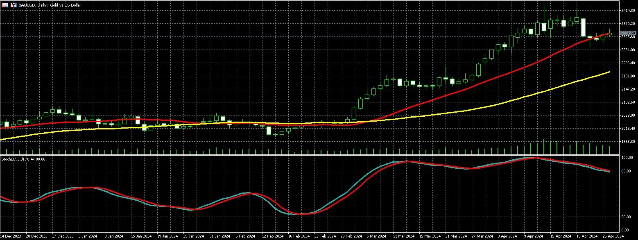
Task: Click the 16 Feb 2024 date label
Action: coord(299,236)
